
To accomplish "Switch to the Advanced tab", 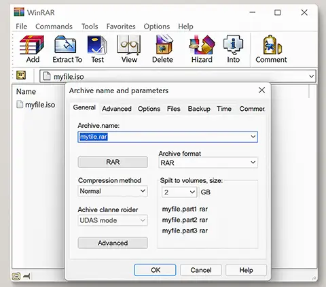I will coord(117,109).
